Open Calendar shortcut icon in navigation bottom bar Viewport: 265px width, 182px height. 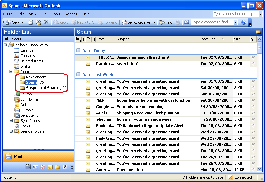(x=28, y=167)
